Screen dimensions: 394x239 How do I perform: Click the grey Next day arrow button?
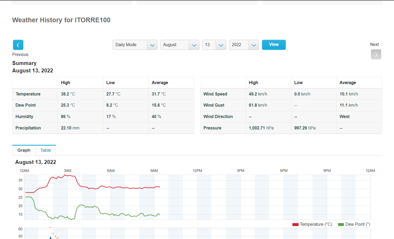click(376, 54)
